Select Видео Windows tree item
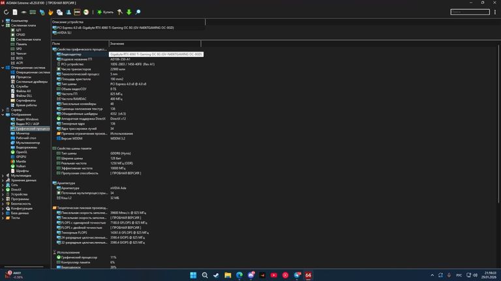The height and width of the screenshot is (281, 501). click(27, 119)
